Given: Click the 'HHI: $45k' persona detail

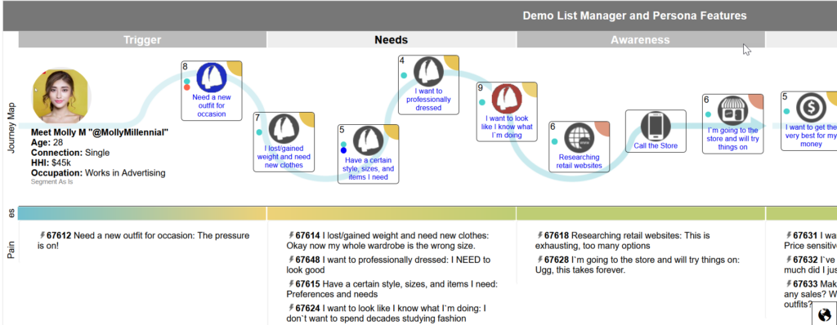Looking at the screenshot, I should (x=51, y=162).
